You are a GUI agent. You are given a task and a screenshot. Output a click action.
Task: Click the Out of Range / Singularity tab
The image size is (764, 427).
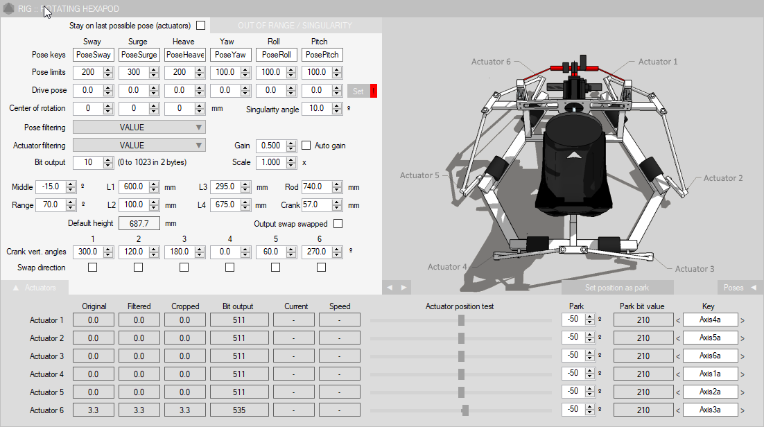click(295, 26)
